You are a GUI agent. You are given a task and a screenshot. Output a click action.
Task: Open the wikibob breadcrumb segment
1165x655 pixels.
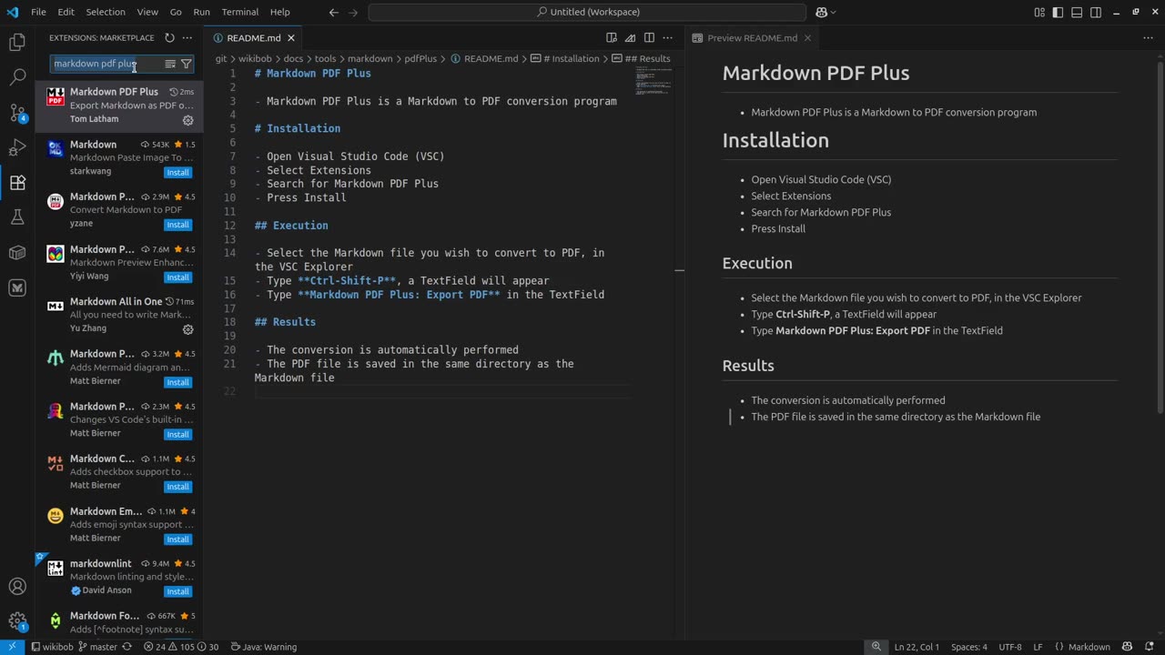[x=256, y=58]
